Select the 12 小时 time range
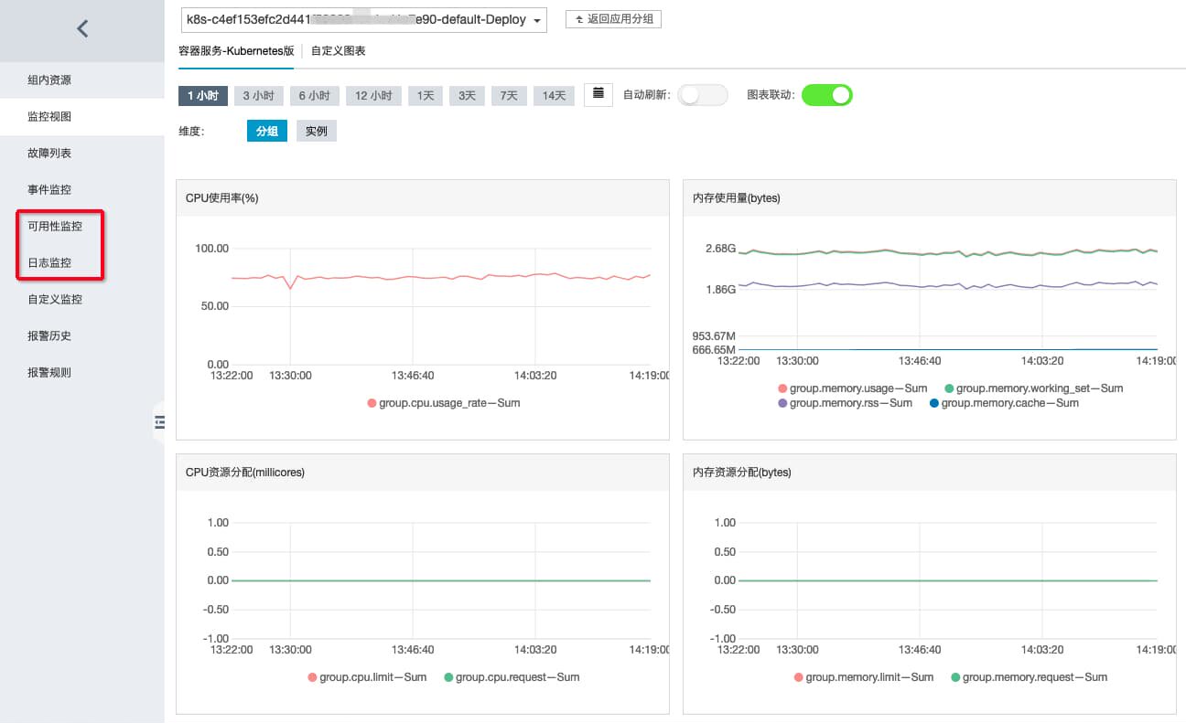The image size is (1186, 723). pos(373,95)
